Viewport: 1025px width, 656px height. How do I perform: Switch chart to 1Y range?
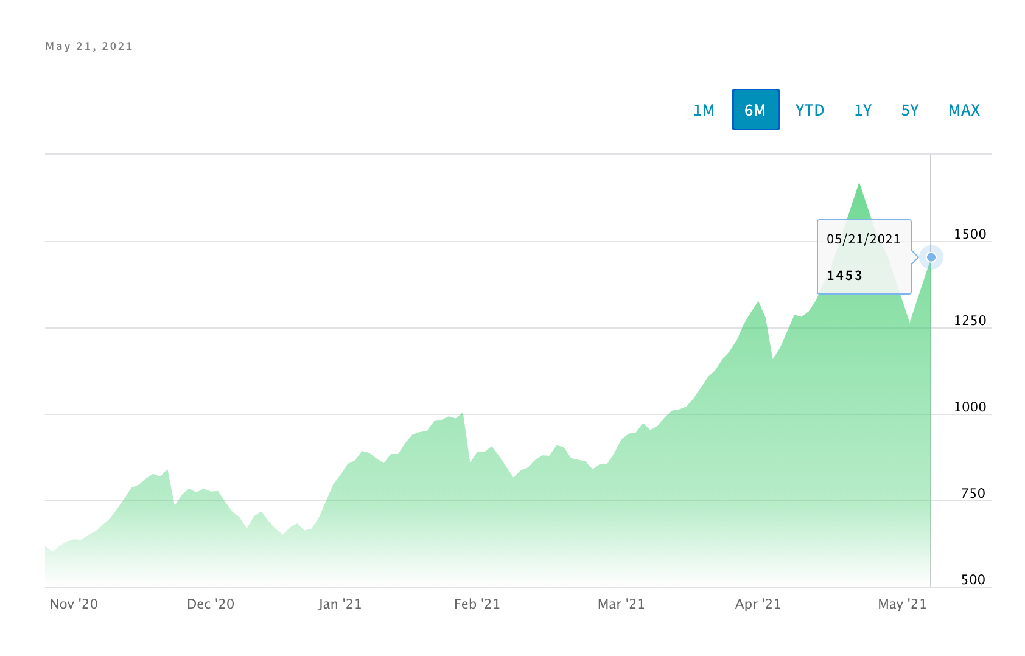[x=863, y=110]
